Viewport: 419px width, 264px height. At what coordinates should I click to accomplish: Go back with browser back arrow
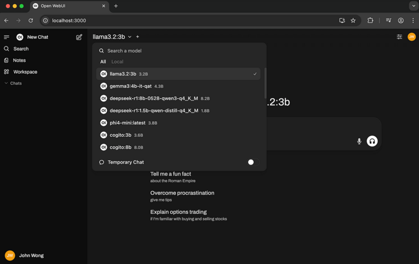(7, 20)
